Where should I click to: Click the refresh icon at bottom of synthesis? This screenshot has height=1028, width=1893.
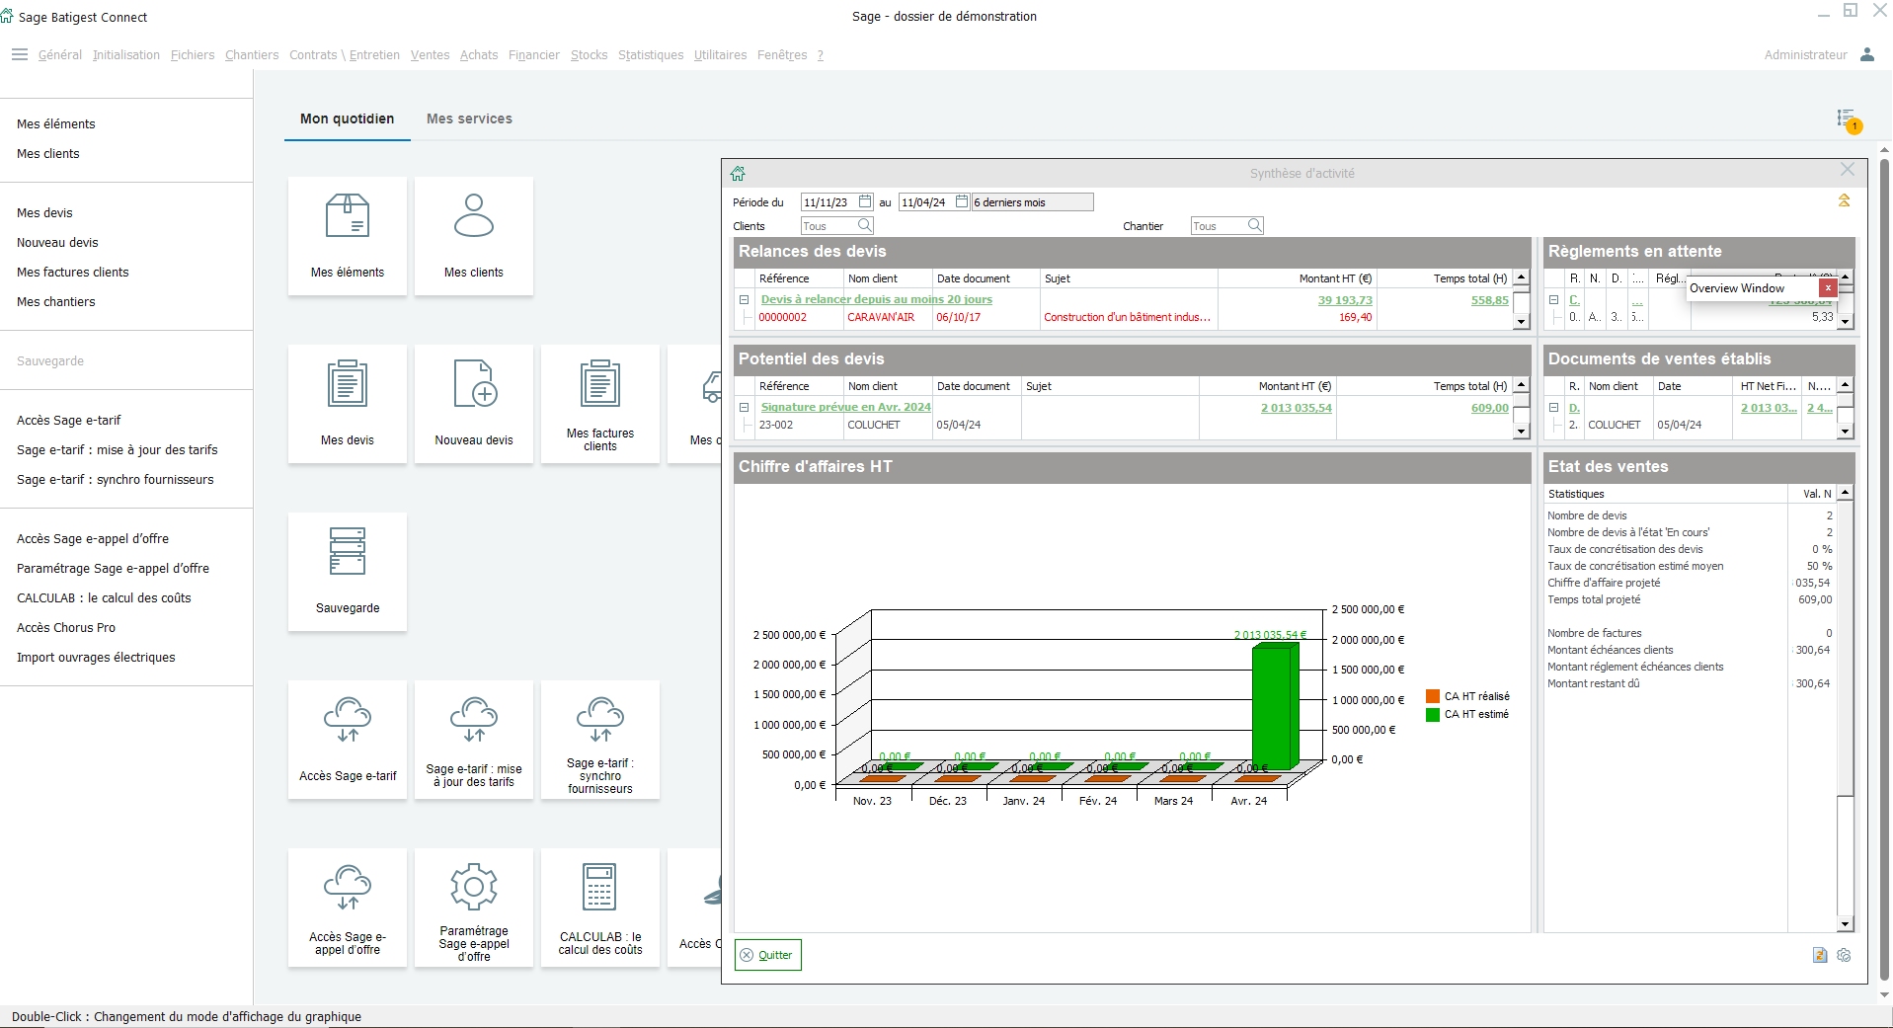click(x=1820, y=955)
